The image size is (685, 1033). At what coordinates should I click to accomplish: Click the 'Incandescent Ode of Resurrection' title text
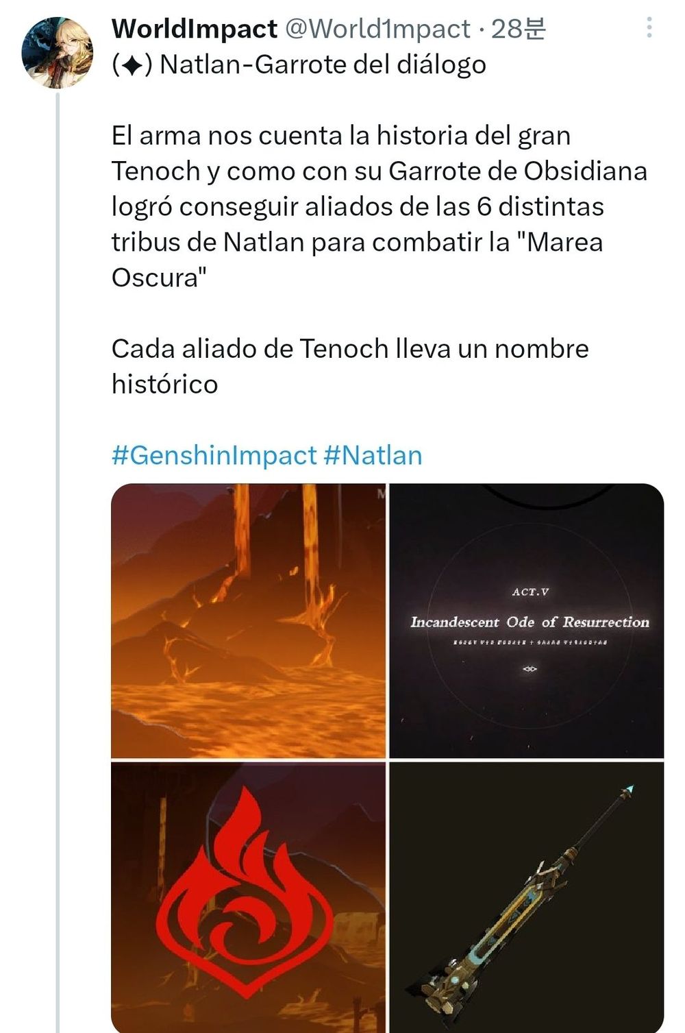(530, 622)
